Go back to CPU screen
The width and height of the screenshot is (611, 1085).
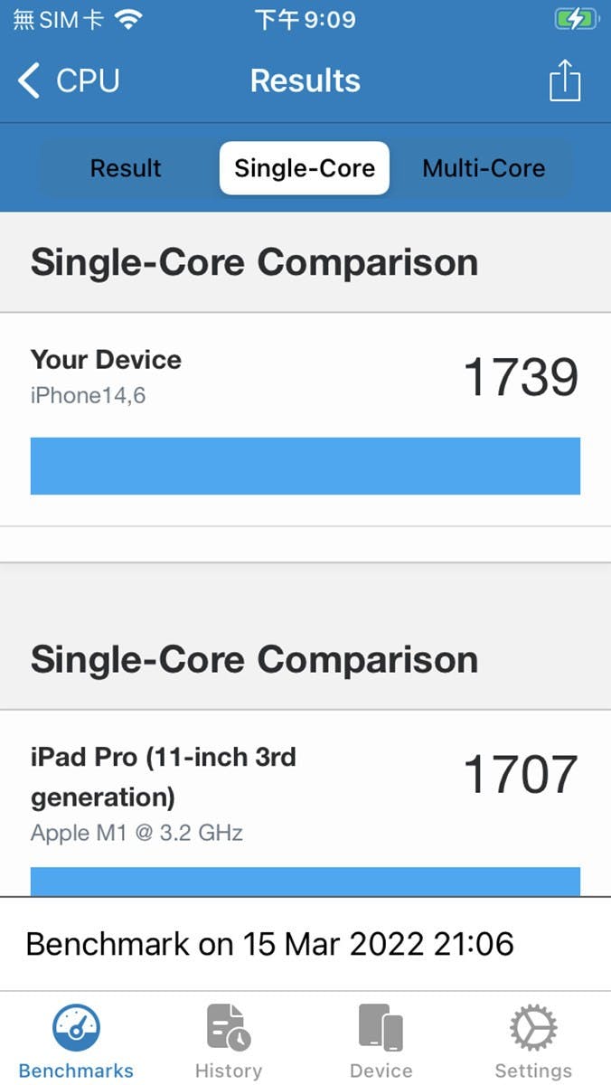pyautogui.click(x=87, y=80)
